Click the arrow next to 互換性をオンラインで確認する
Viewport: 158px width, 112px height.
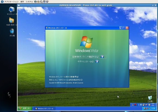102,57
